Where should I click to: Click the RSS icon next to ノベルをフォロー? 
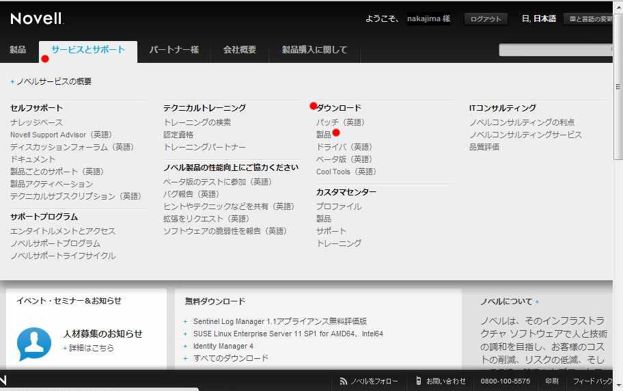pos(344,381)
